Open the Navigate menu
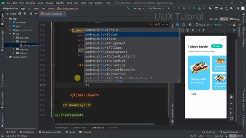 pos(31,3)
